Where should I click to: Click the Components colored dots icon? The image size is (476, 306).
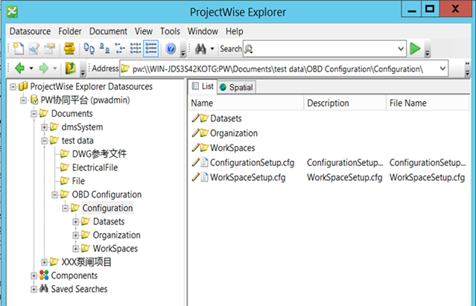pyautogui.click(x=44, y=275)
